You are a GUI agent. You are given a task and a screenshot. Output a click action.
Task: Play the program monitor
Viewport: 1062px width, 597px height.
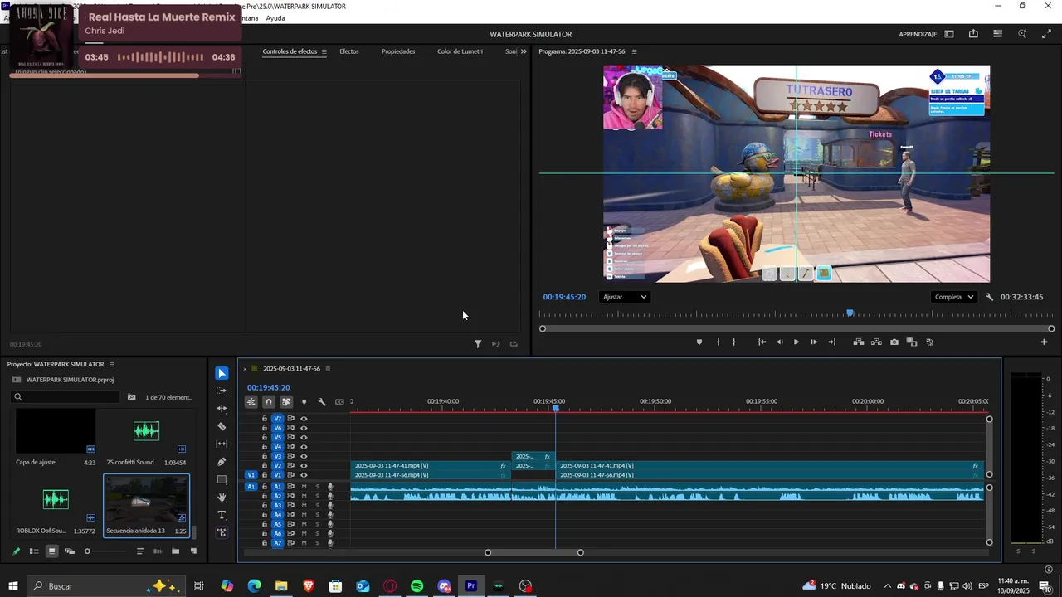796,342
